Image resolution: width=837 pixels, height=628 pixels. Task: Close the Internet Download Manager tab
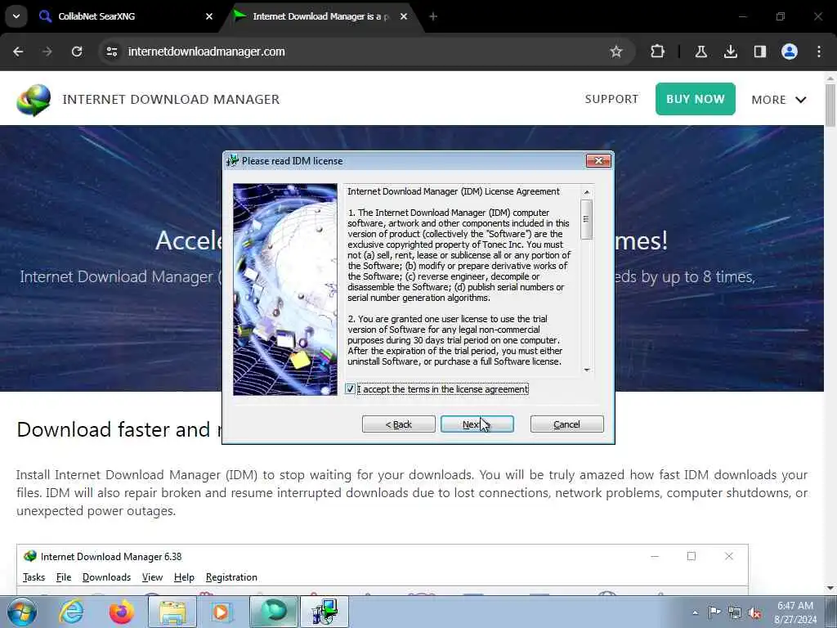coord(404,16)
